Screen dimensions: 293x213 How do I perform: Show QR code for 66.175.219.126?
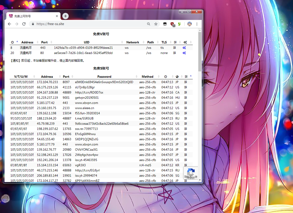point(186,87)
